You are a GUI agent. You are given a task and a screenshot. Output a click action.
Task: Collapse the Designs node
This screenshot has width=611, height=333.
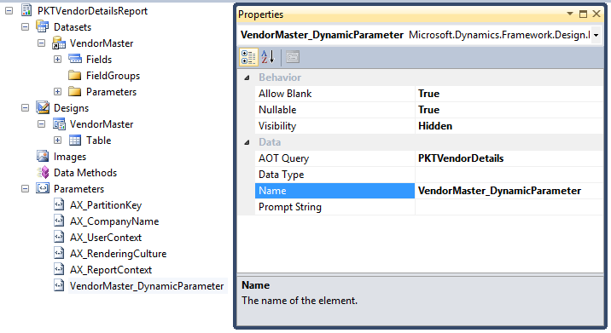coord(26,108)
